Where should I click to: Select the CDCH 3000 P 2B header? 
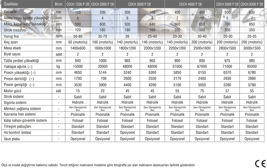139,4
